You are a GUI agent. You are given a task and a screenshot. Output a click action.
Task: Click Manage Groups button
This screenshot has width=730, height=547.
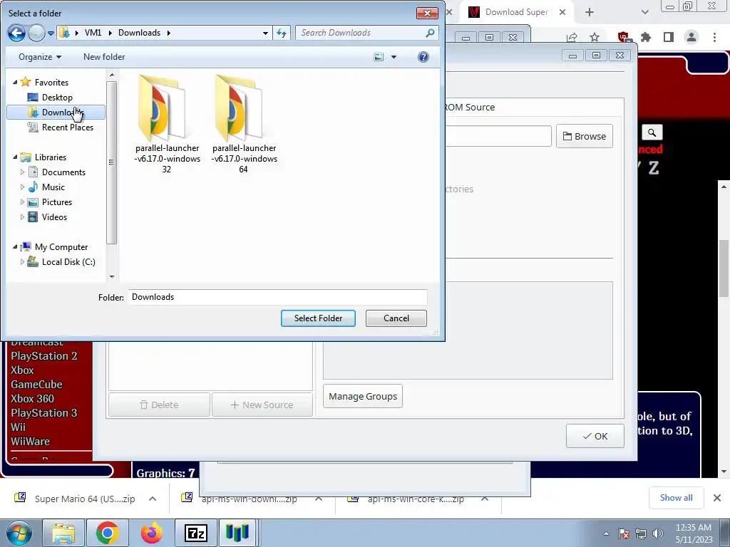click(363, 396)
